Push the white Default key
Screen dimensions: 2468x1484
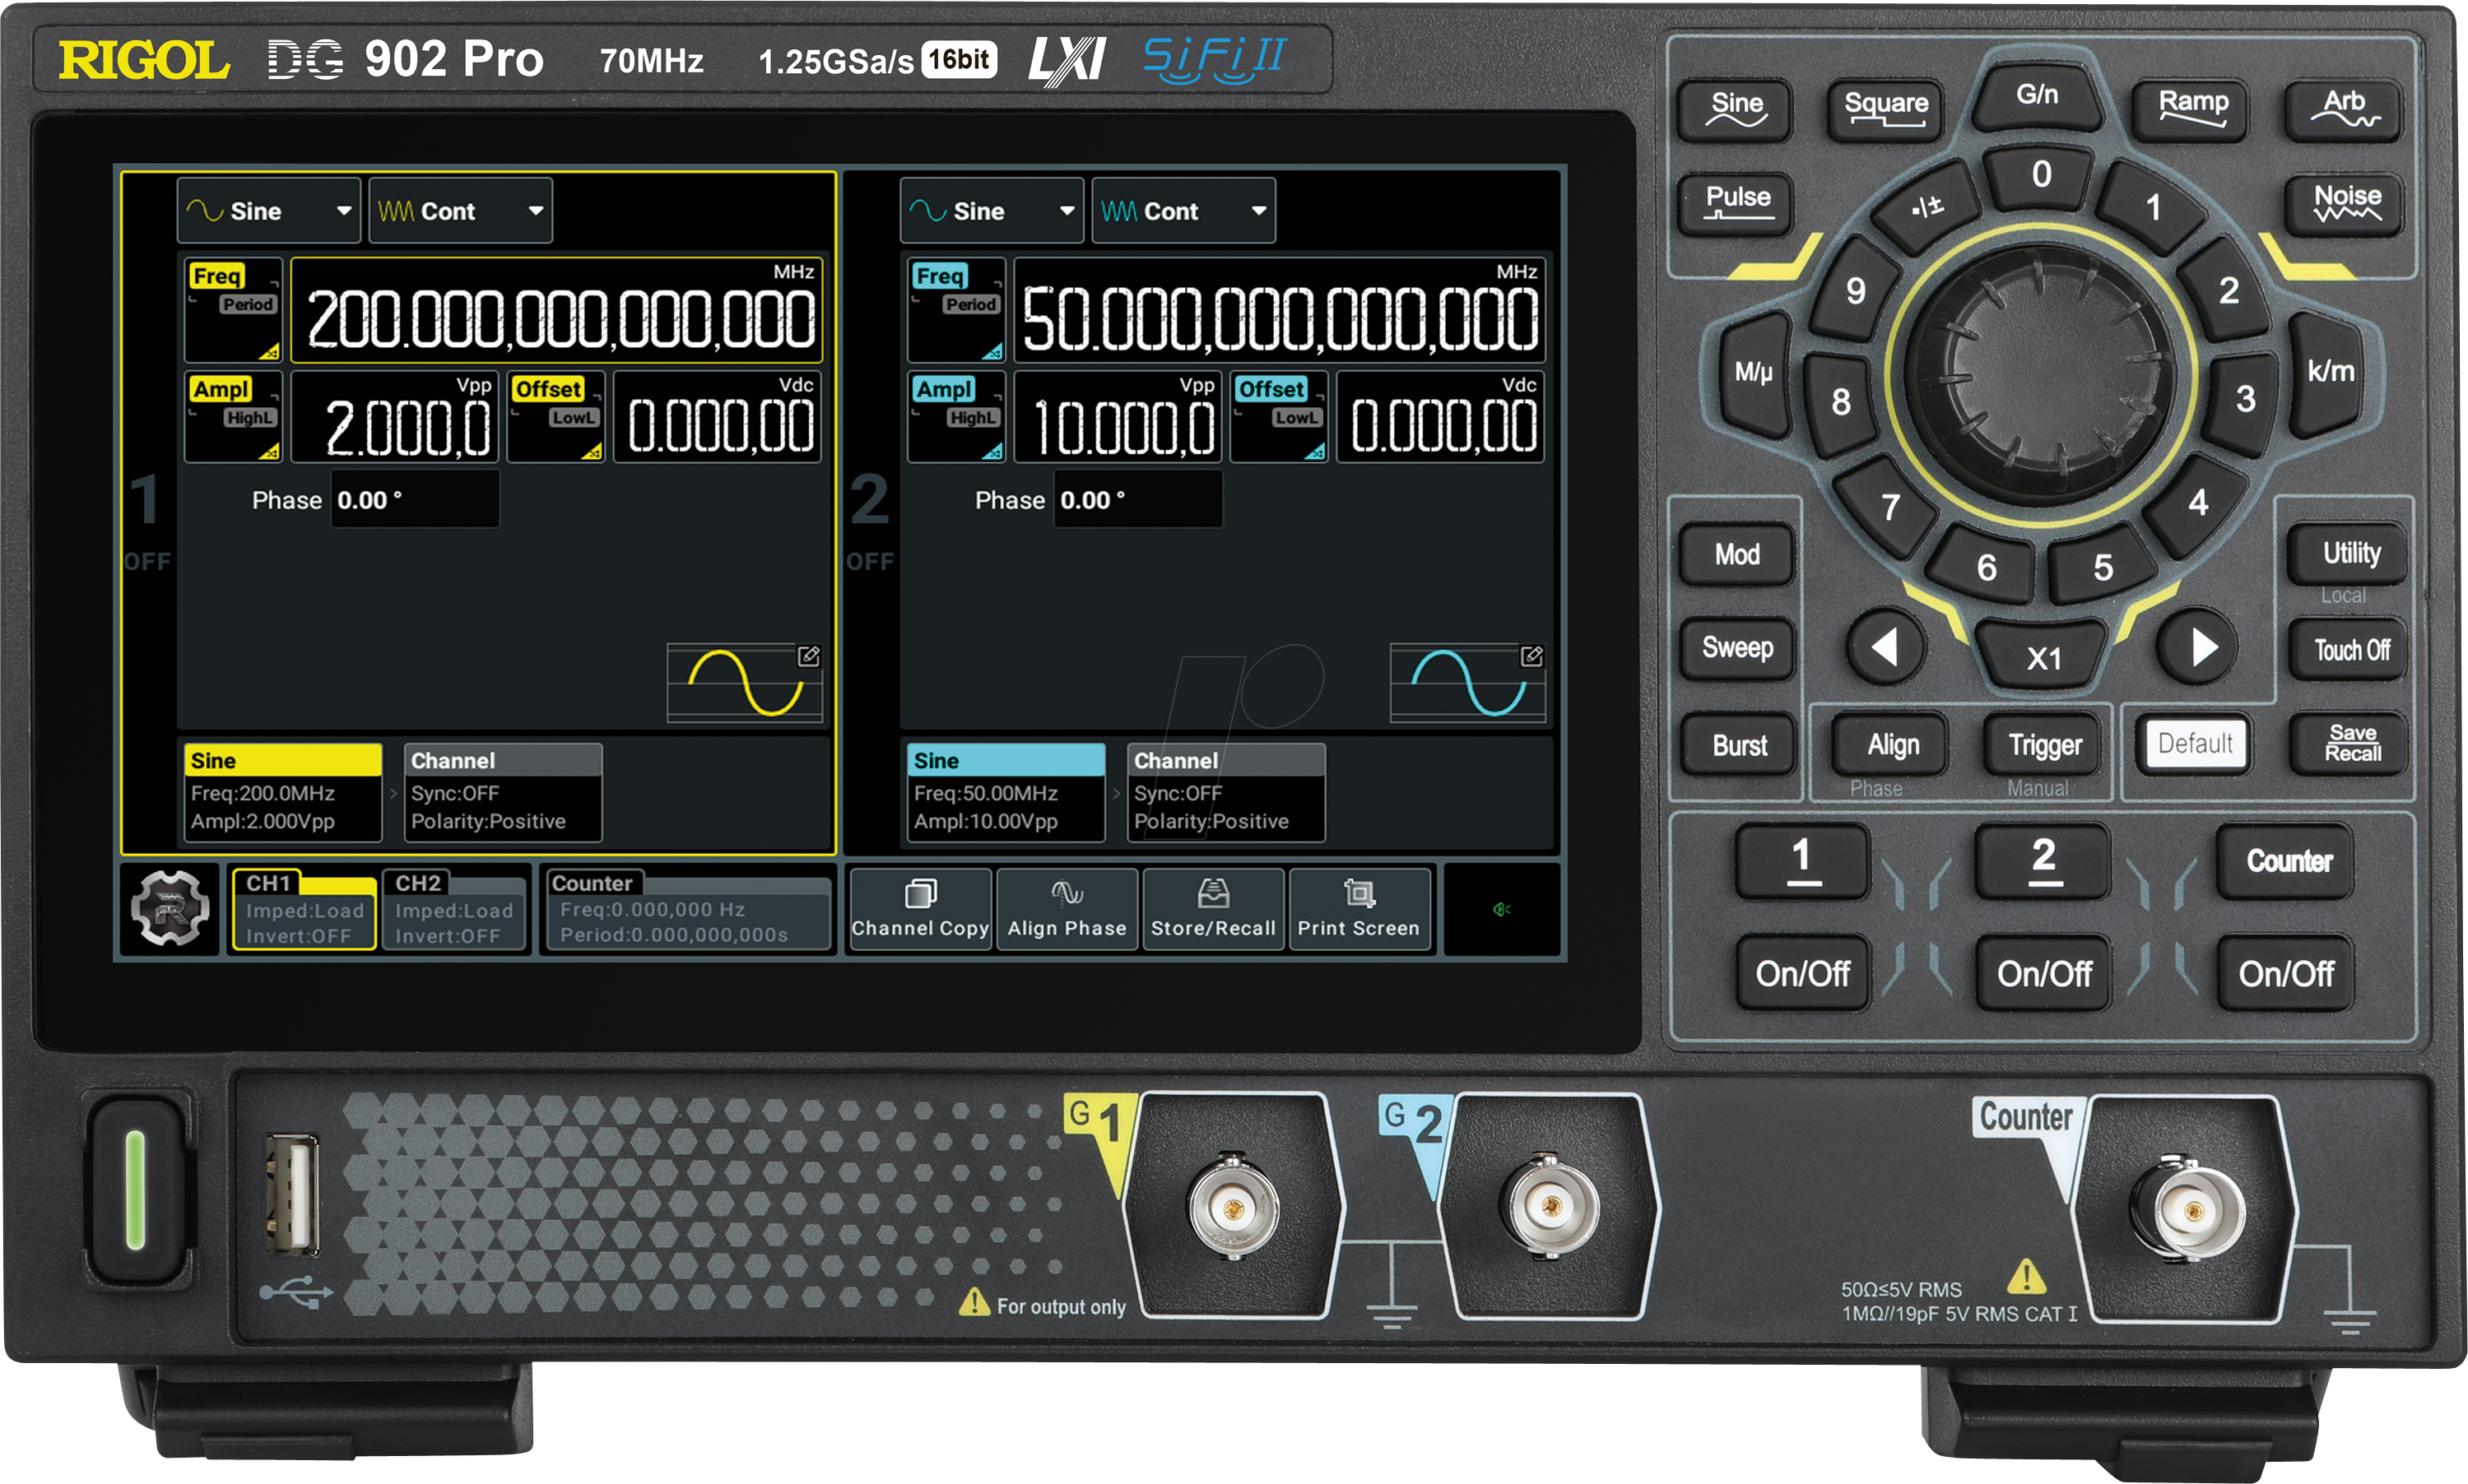point(2193,743)
